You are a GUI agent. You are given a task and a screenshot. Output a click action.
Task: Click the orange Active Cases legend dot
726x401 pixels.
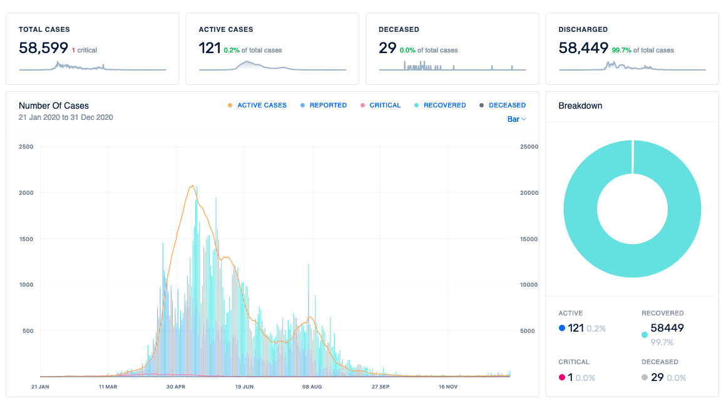tap(230, 106)
